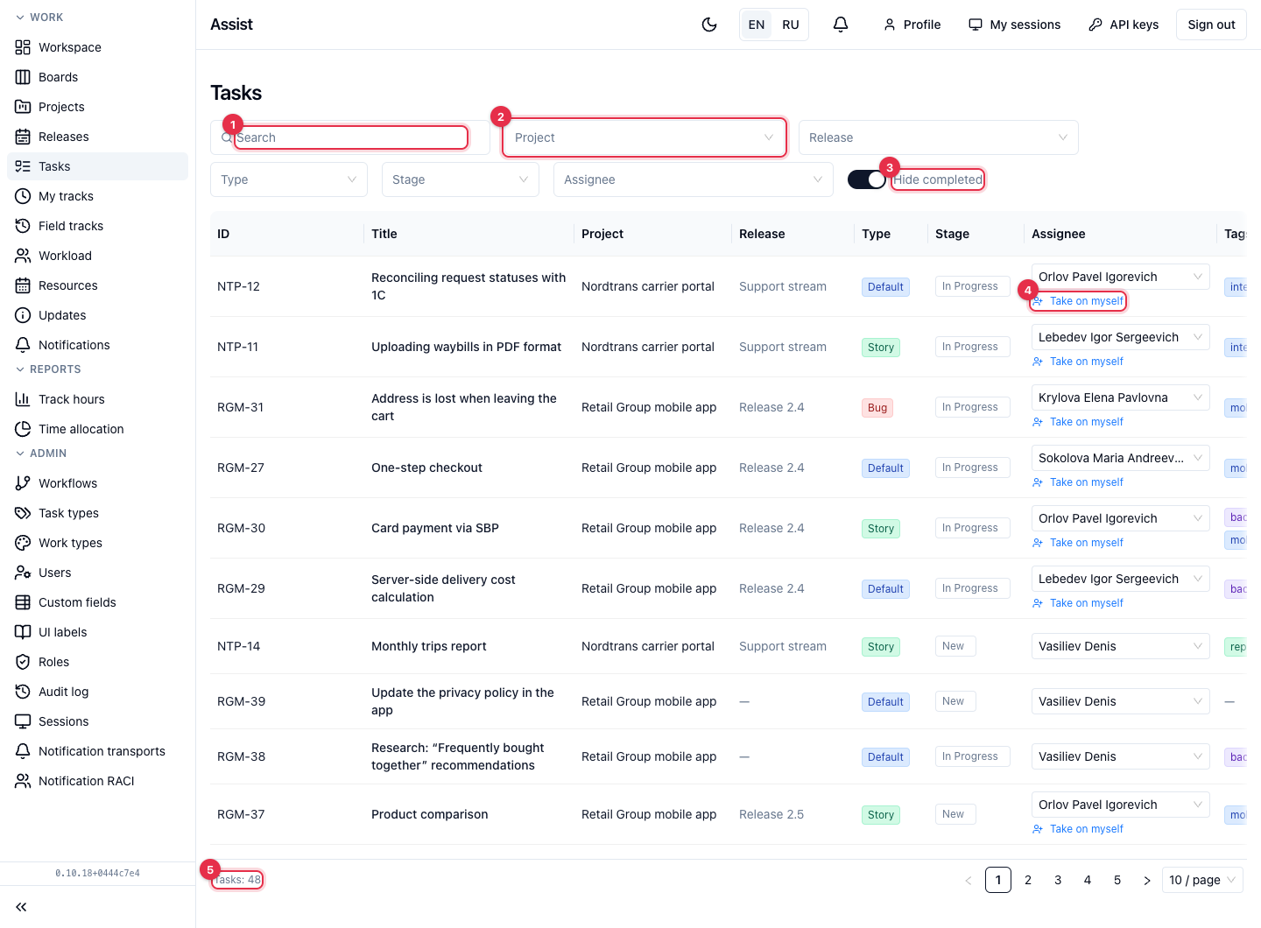Image resolution: width=1261 pixels, height=928 pixels.
Task: Open Boards from sidebar icon
Action: (x=23, y=77)
